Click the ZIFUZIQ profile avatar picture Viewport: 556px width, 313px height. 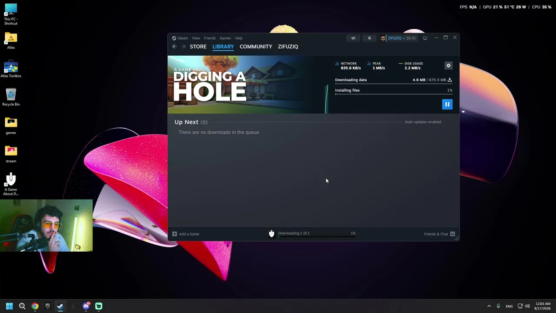coord(383,38)
